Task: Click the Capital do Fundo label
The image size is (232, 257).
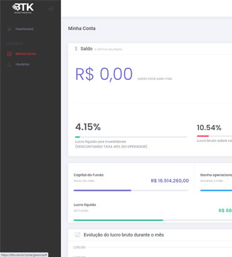Action: point(88,175)
